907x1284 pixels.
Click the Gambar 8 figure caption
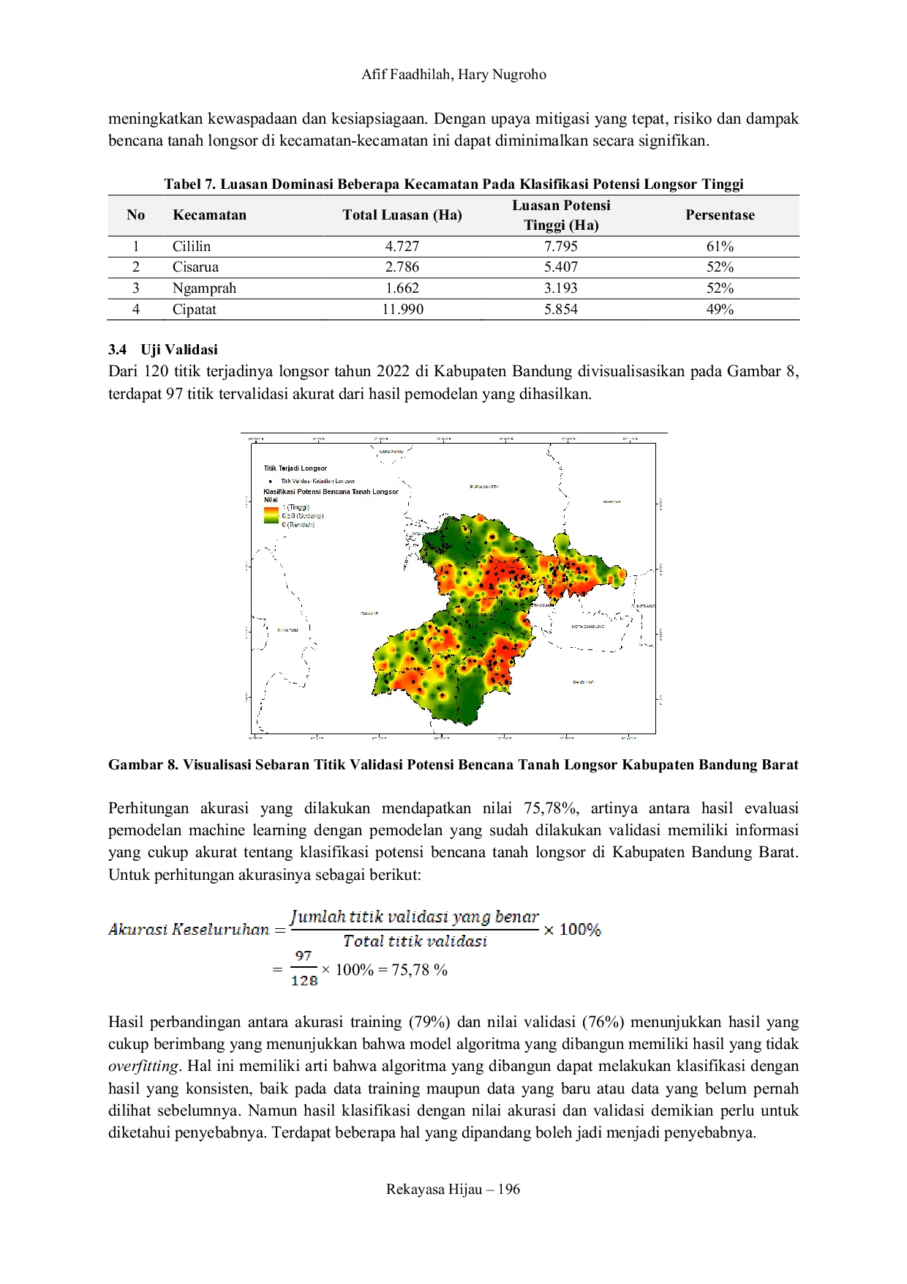pos(453,765)
